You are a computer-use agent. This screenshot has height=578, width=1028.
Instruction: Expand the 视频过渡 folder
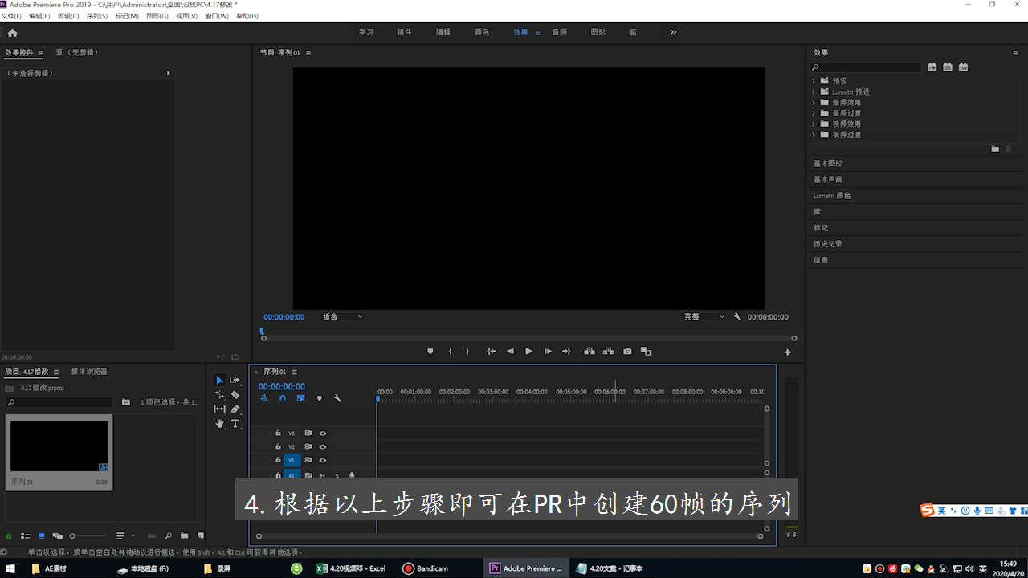pyautogui.click(x=814, y=135)
